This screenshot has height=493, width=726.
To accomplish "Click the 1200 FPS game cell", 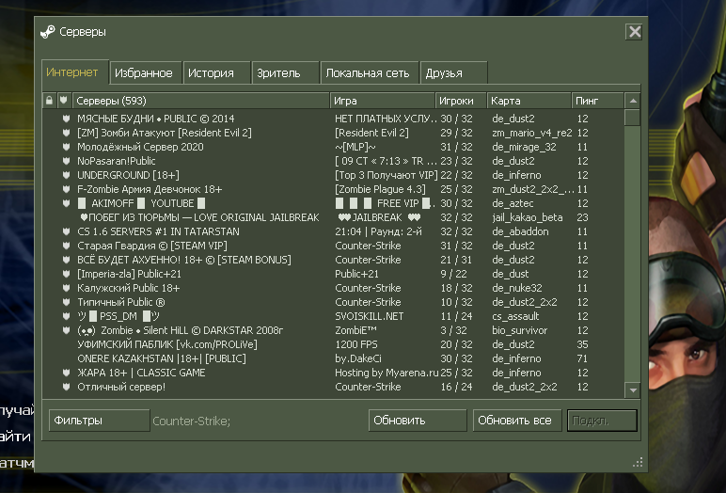I will tap(356, 344).
